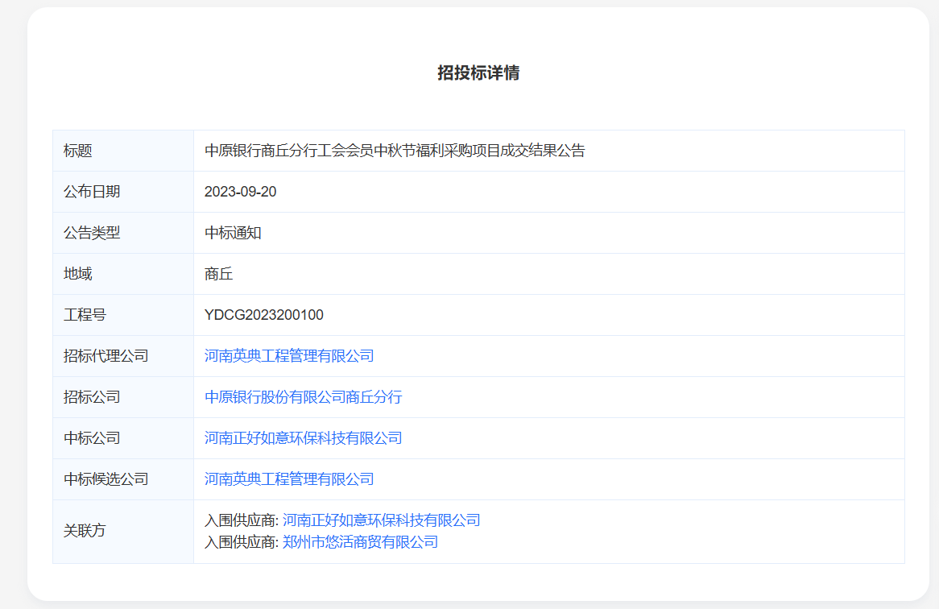Click the 中标通知 announcement type value
The width and height of the screenshot is (939, 609).
point(233,233)
